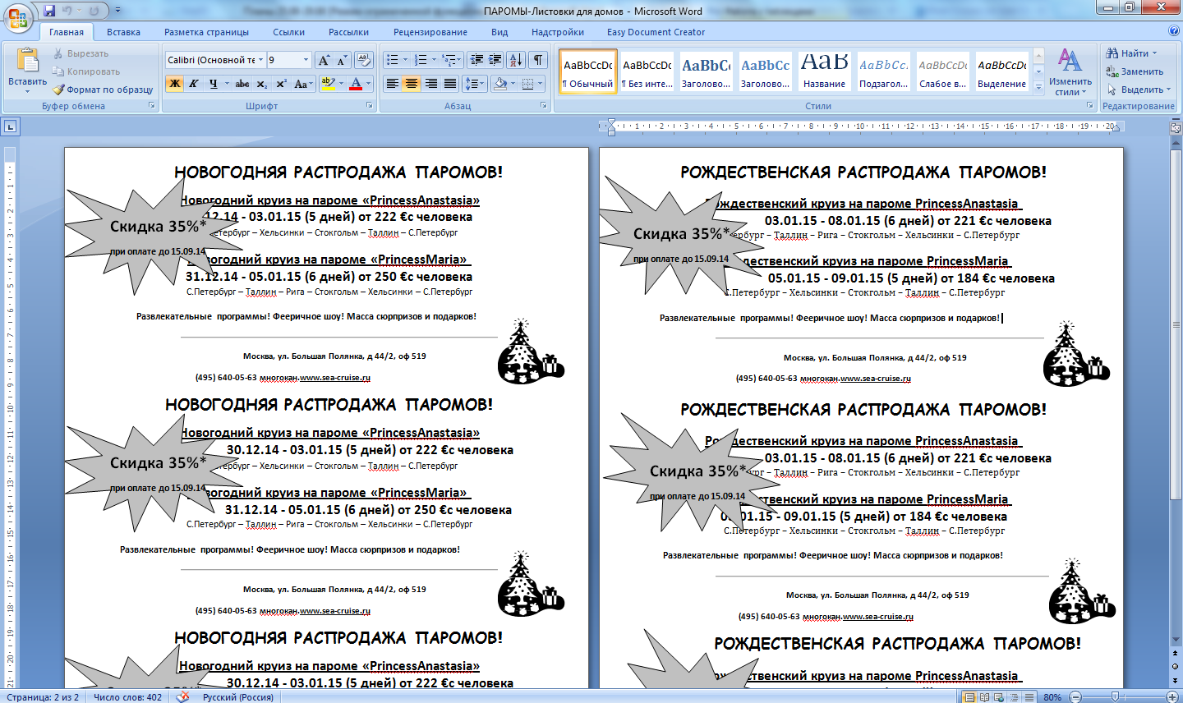
Task: Increase font size with grow font icon
Action: pyautogui.click(x=324, y=60)
